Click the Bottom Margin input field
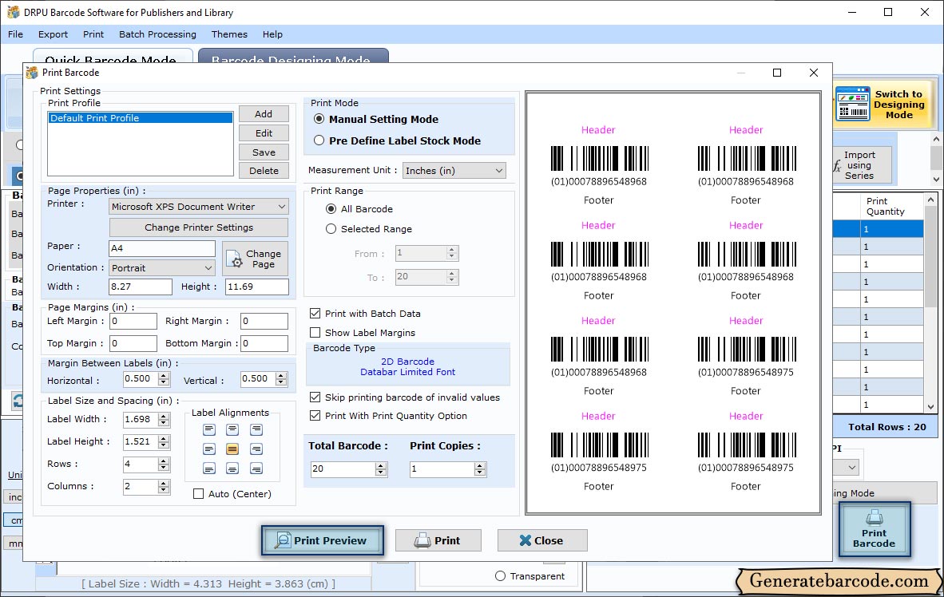Screen dimensions: 944x597 coord(264,343)
